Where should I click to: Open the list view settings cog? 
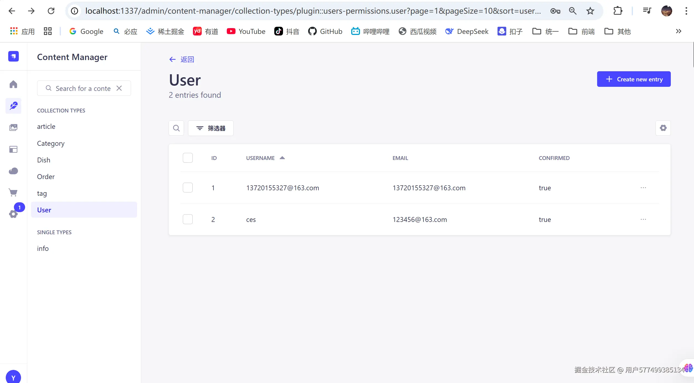click(663, 128)
